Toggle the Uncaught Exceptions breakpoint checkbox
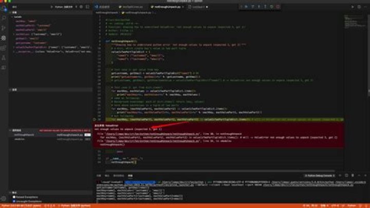The image size is (370, 208). (14, 201)
